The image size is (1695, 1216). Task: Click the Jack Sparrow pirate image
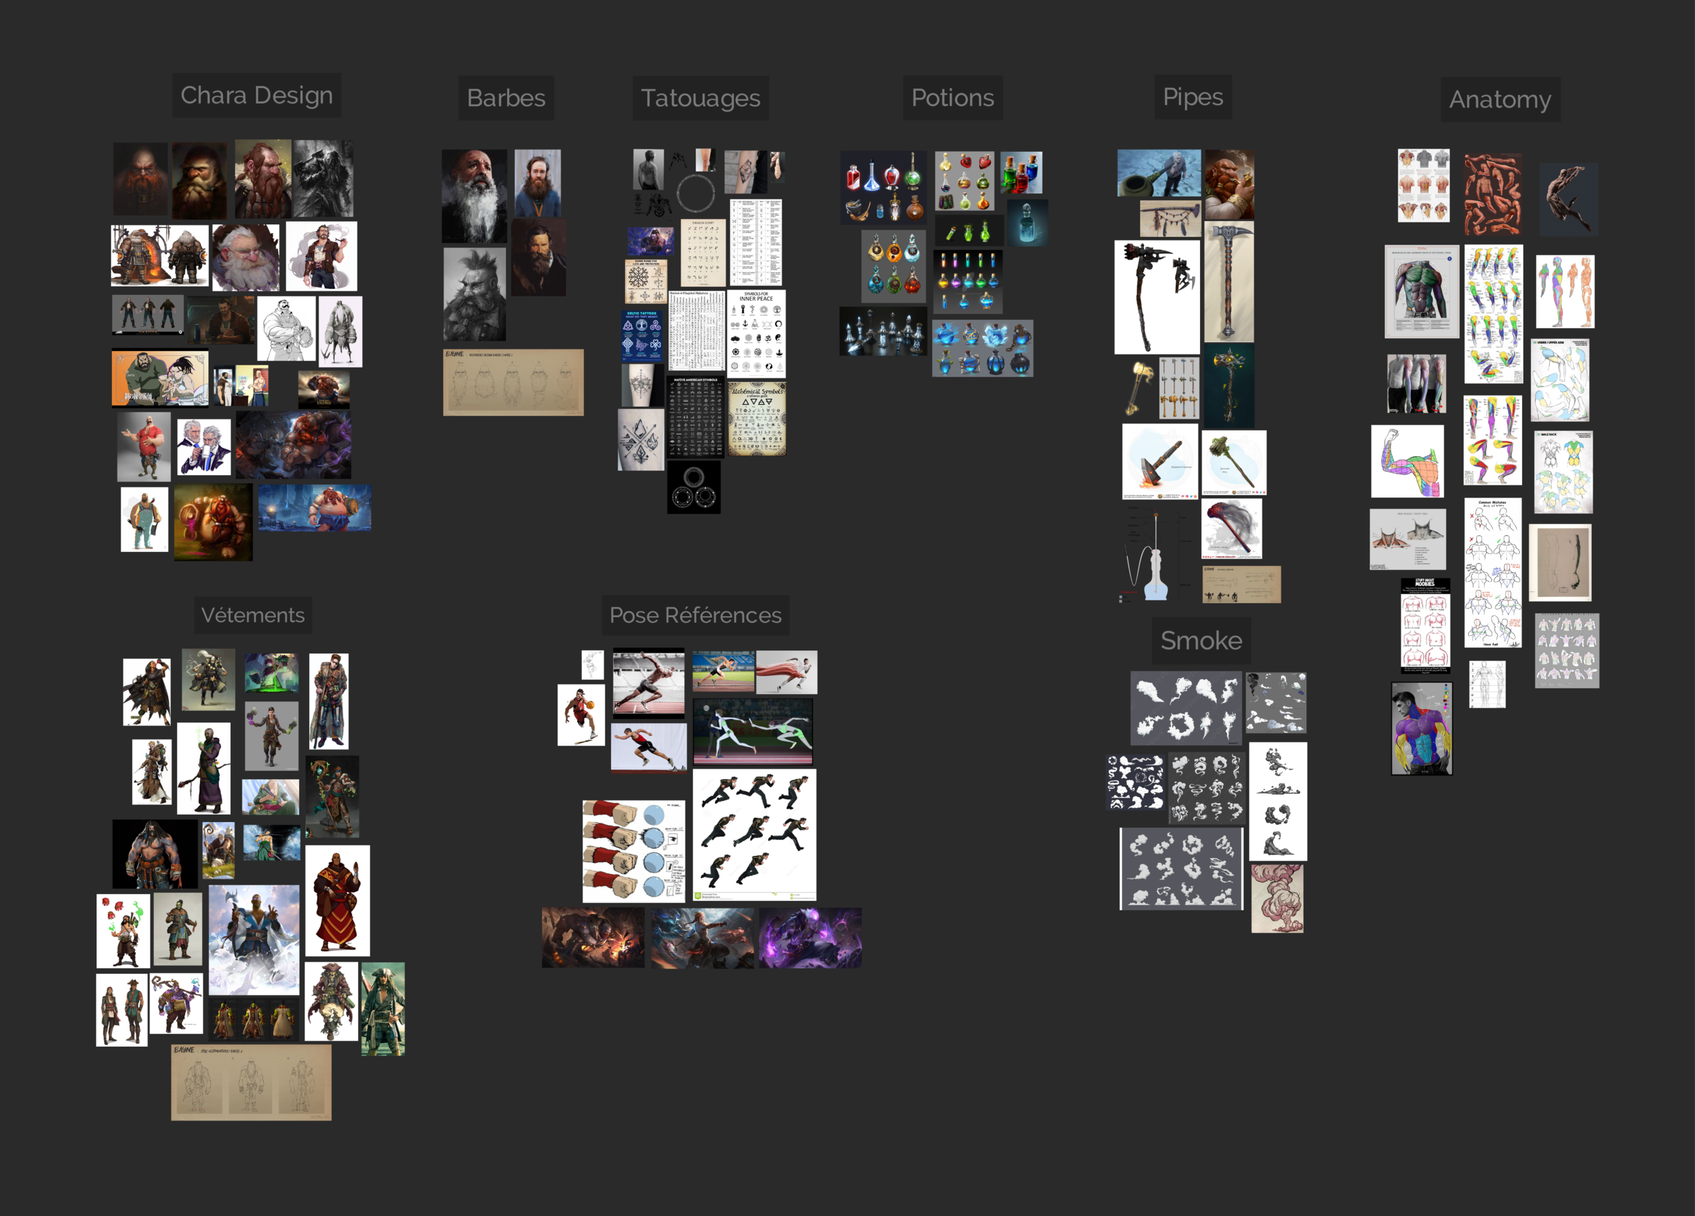click(382, 1009)
